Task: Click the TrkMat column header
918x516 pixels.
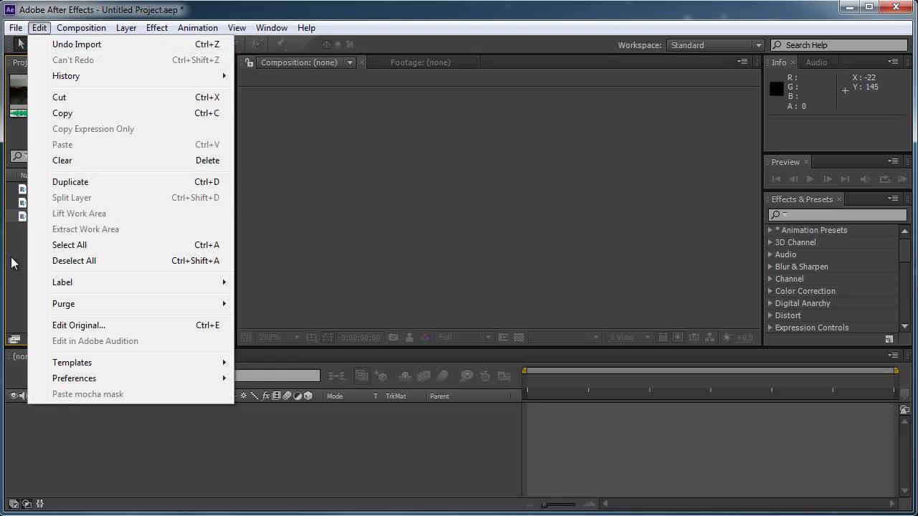Action: [x=396, y=396]
